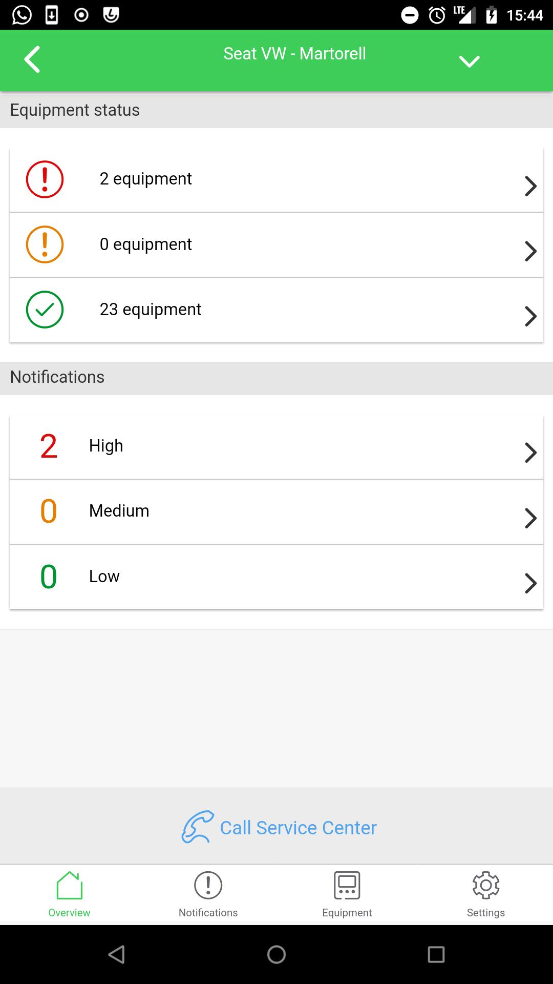This screenshot has height=984, width=553.
Task: Switch to the Equipment tab label
Action: [347, 913]
